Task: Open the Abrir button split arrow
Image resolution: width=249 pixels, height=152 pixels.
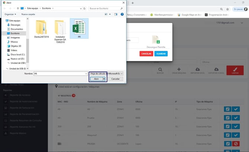Action: (104, 79)
